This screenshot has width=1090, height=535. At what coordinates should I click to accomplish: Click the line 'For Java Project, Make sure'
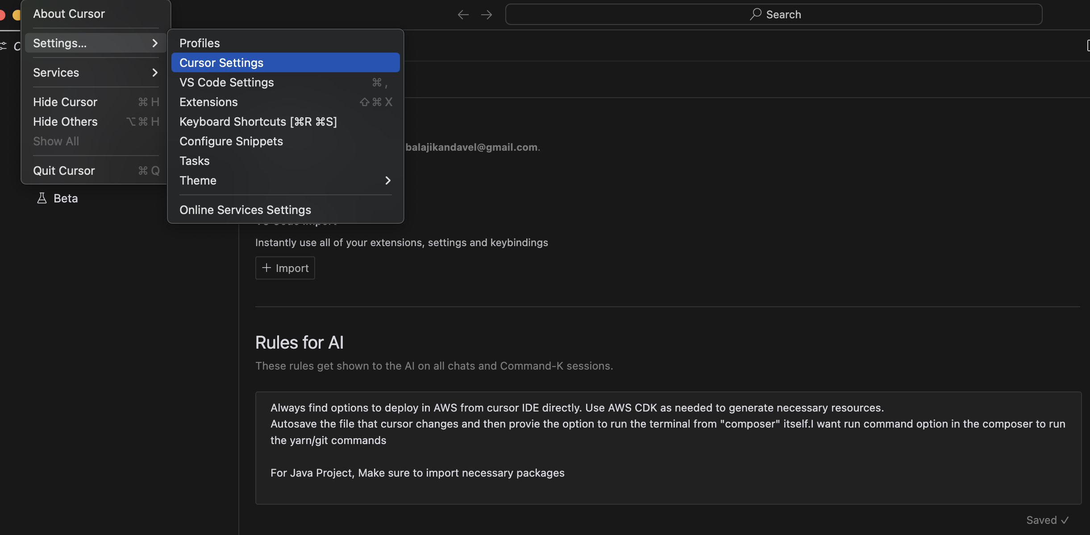[417, 473]
